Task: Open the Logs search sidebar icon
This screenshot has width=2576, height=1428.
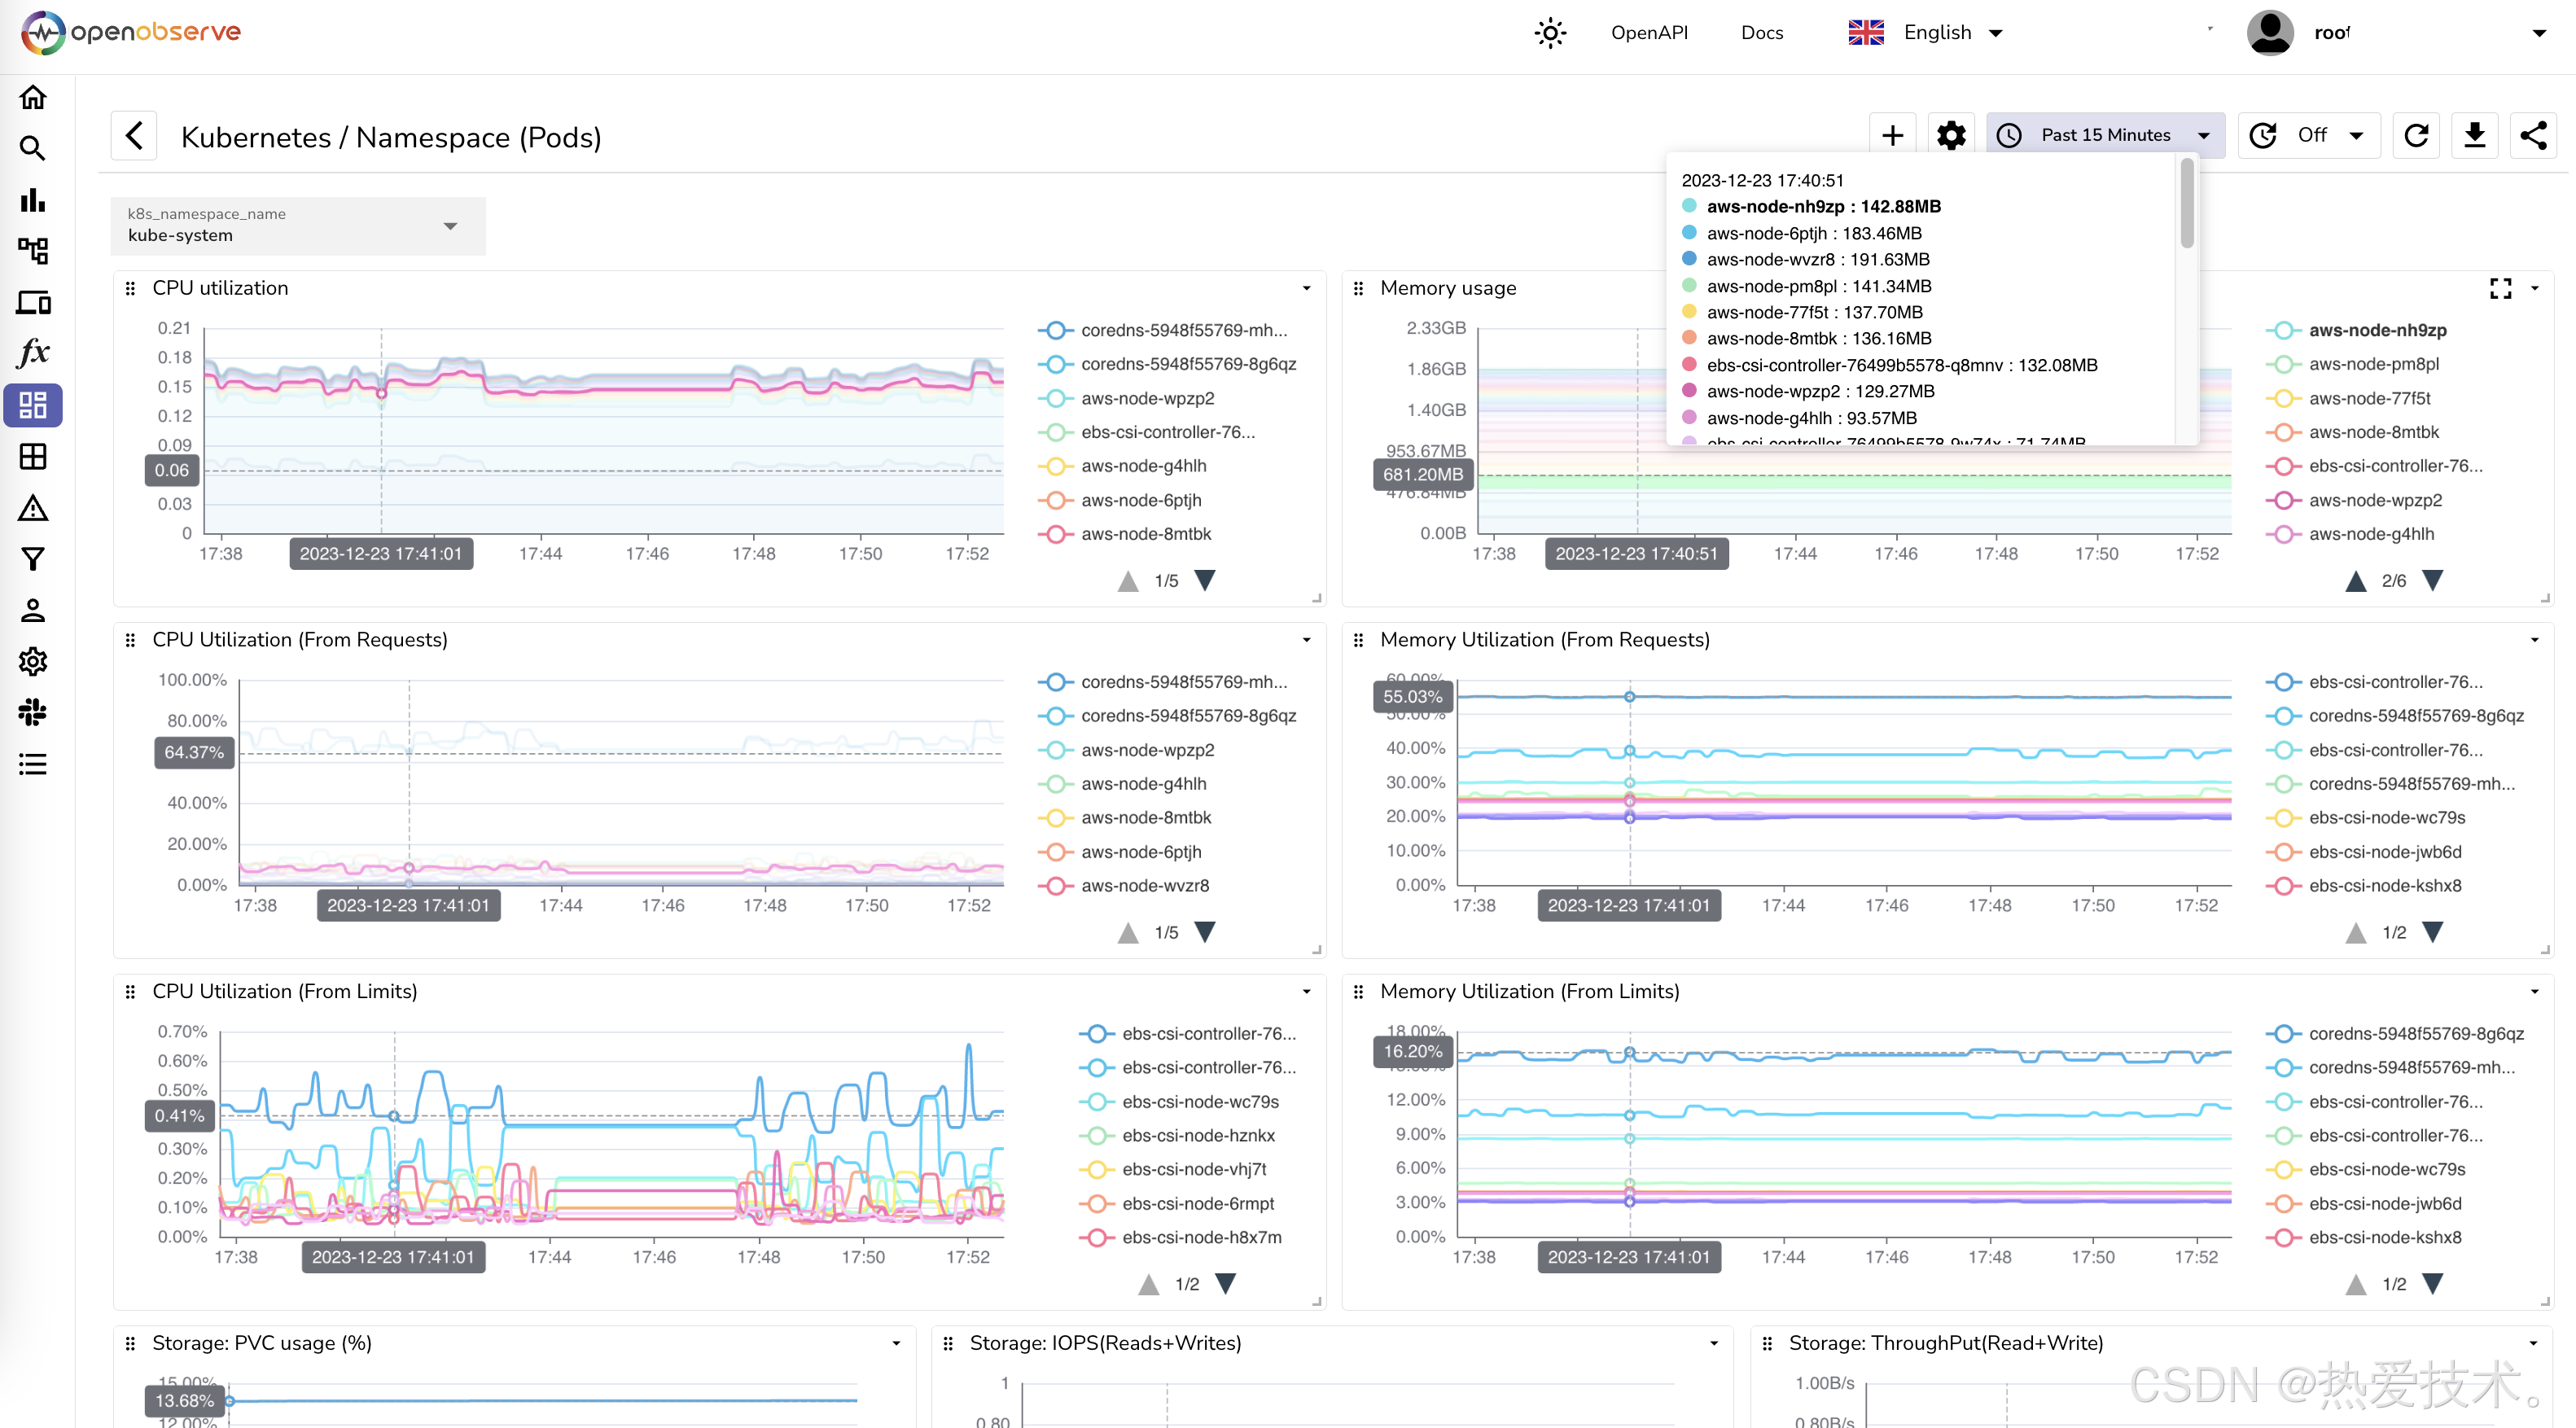Action: (33, 149)
